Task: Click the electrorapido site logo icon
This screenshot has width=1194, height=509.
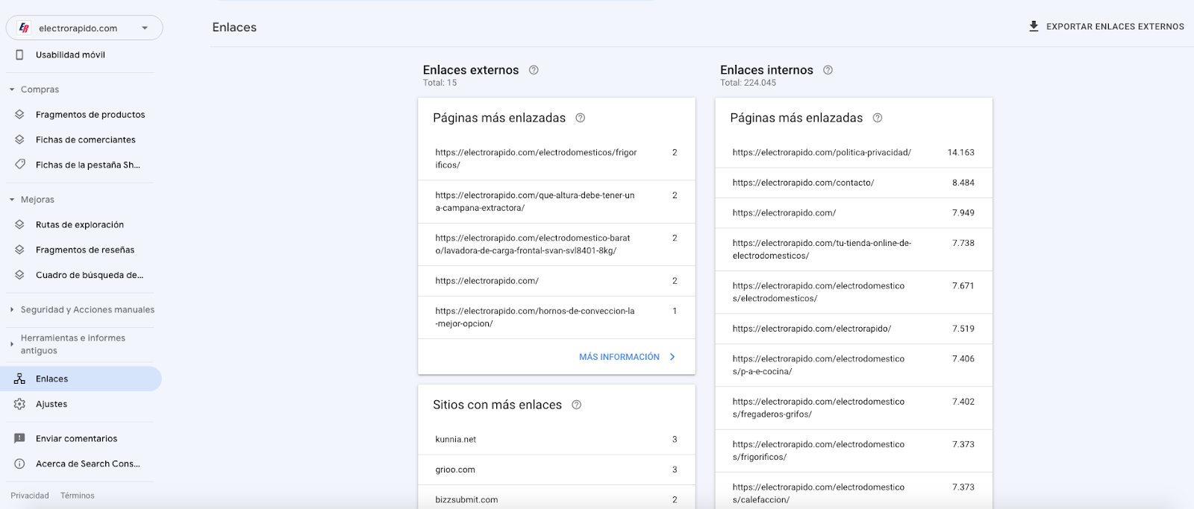Action: tap(24, 28)
